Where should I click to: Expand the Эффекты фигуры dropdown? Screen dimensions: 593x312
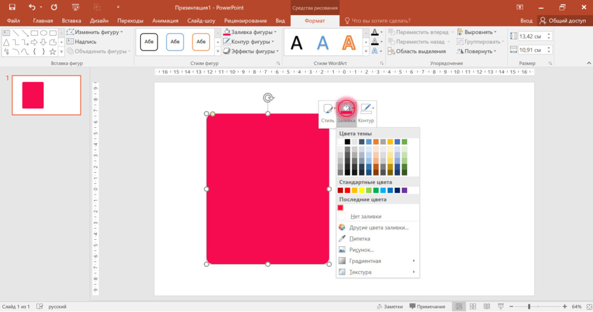tap(251, 51)
